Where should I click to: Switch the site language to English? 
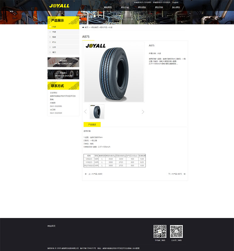(175, 3)
